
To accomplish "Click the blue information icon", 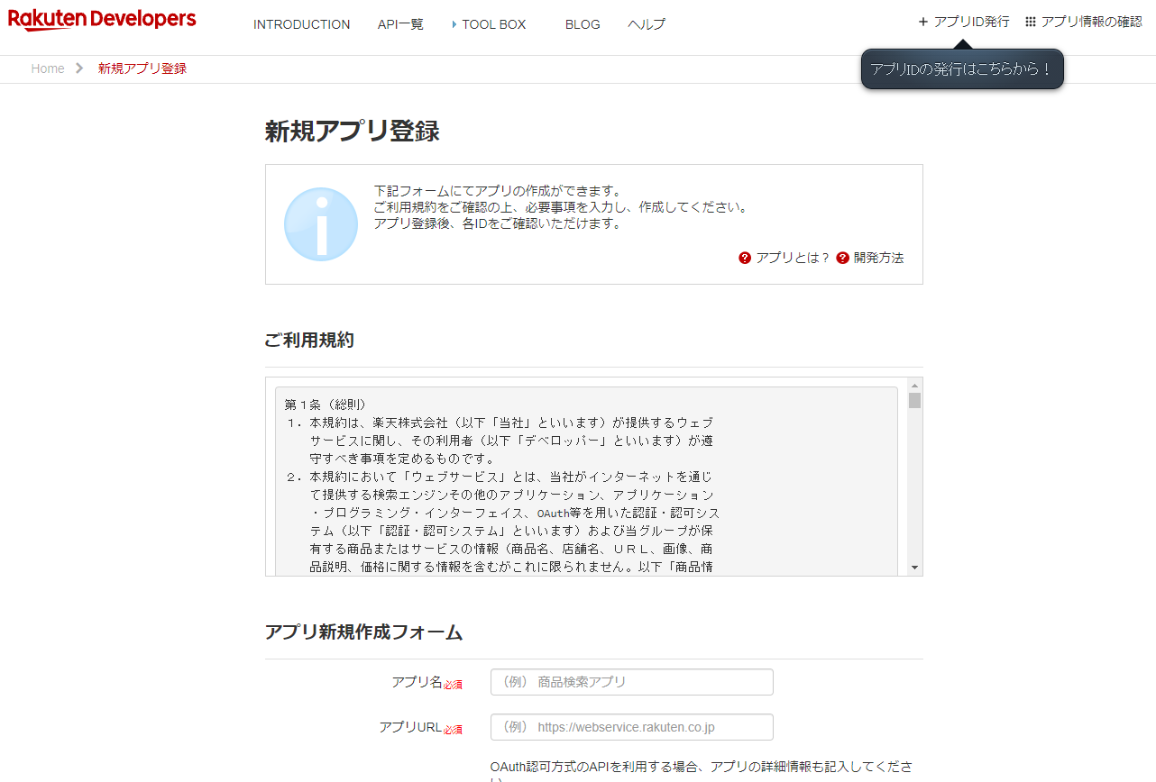I will coord(321,224).
